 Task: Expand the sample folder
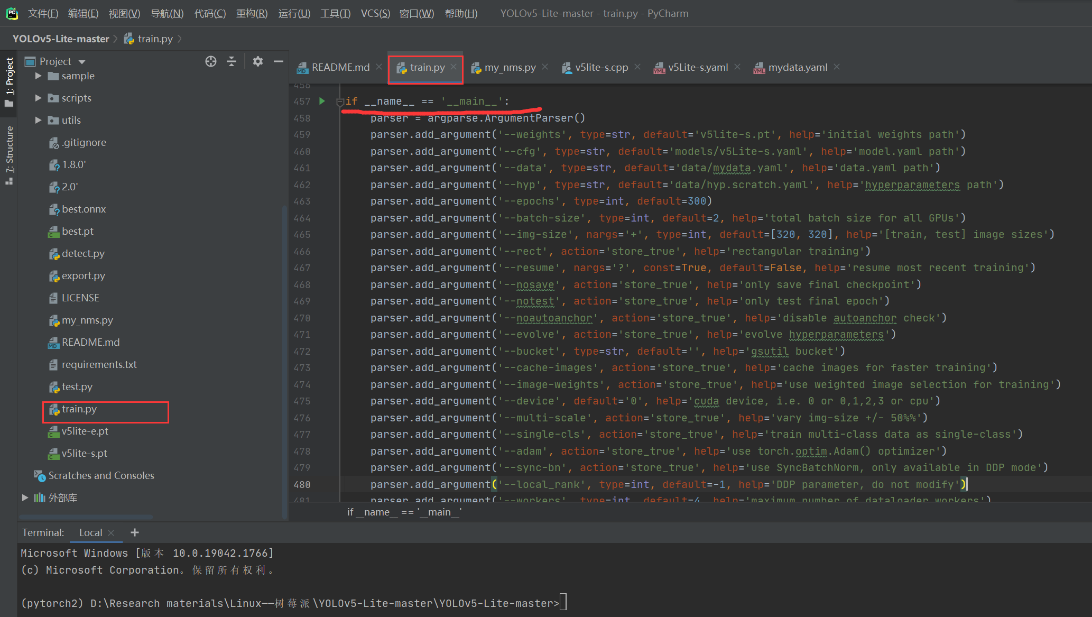point(38,76)
